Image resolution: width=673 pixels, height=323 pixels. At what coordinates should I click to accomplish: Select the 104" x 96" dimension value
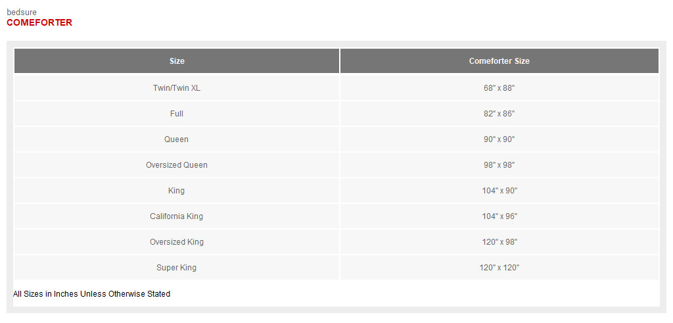(499, 216)
